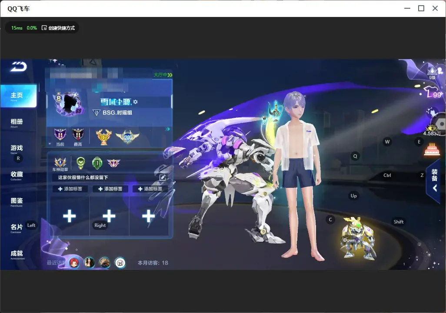Click the middle photo plus slot
The width and height of the screenshot is (446, 313).
pos(109,216)
